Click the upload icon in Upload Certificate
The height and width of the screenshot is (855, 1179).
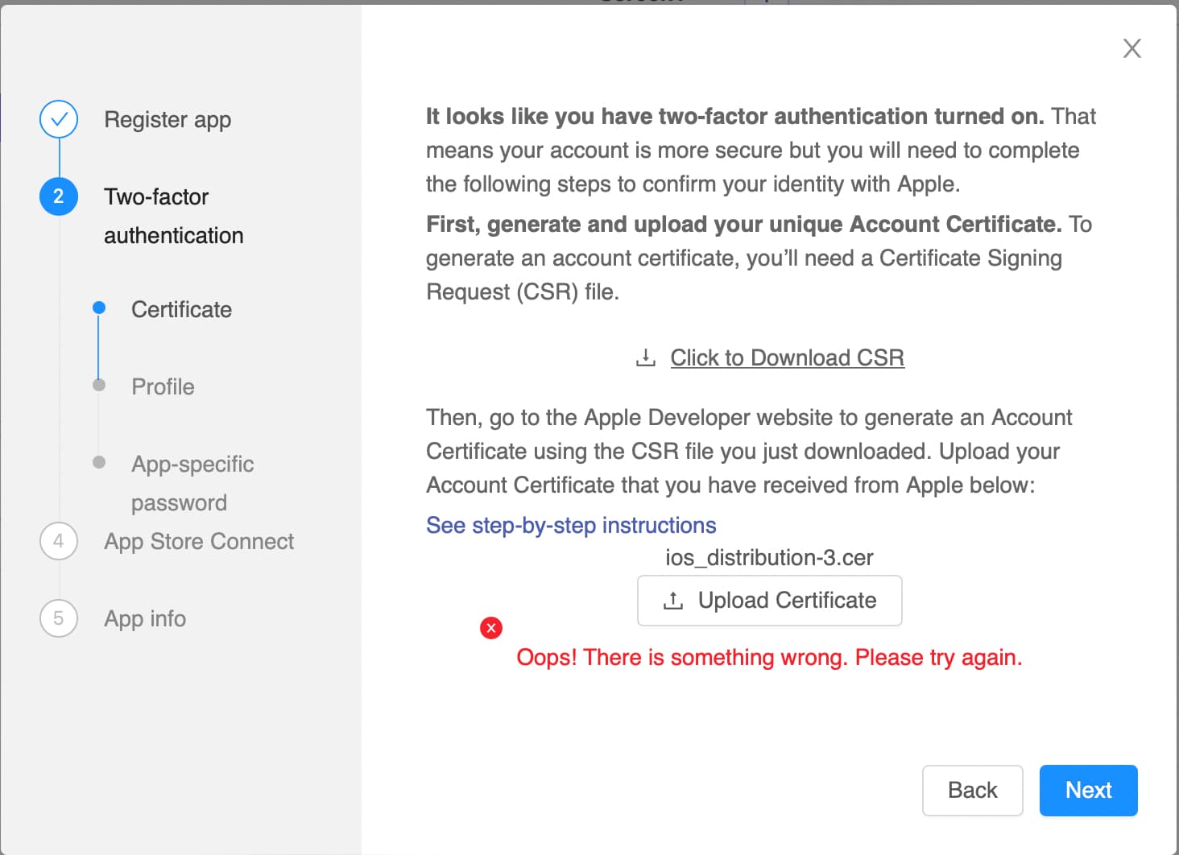point(672,601)
